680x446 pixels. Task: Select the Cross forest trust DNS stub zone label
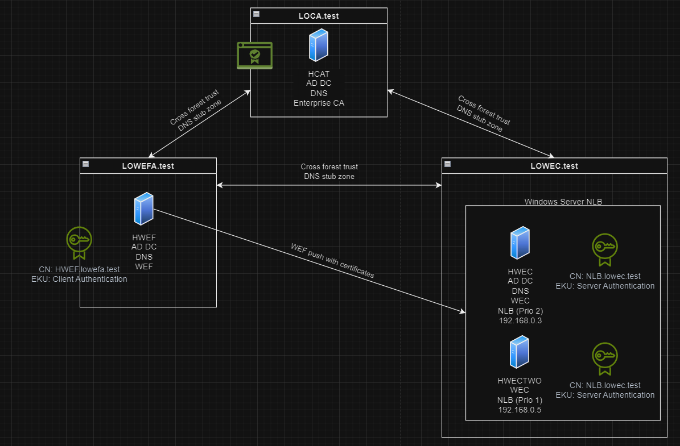(x=329, y=172)
